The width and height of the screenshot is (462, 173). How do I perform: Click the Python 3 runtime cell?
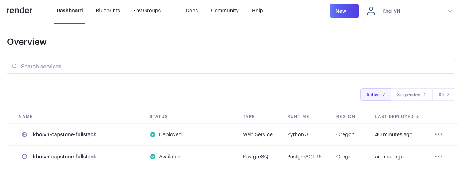298,134
